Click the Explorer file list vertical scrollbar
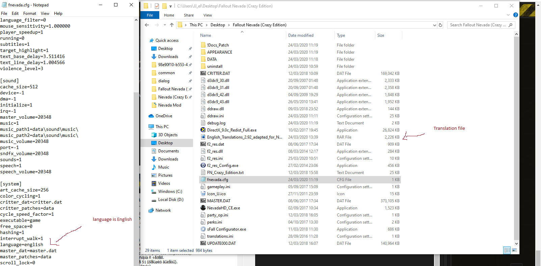Viewport: 541px width, 266px height. [x=516, y=138]
